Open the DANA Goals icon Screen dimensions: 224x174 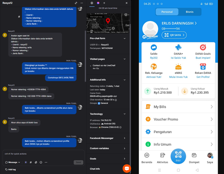click(x=203, y=48)
